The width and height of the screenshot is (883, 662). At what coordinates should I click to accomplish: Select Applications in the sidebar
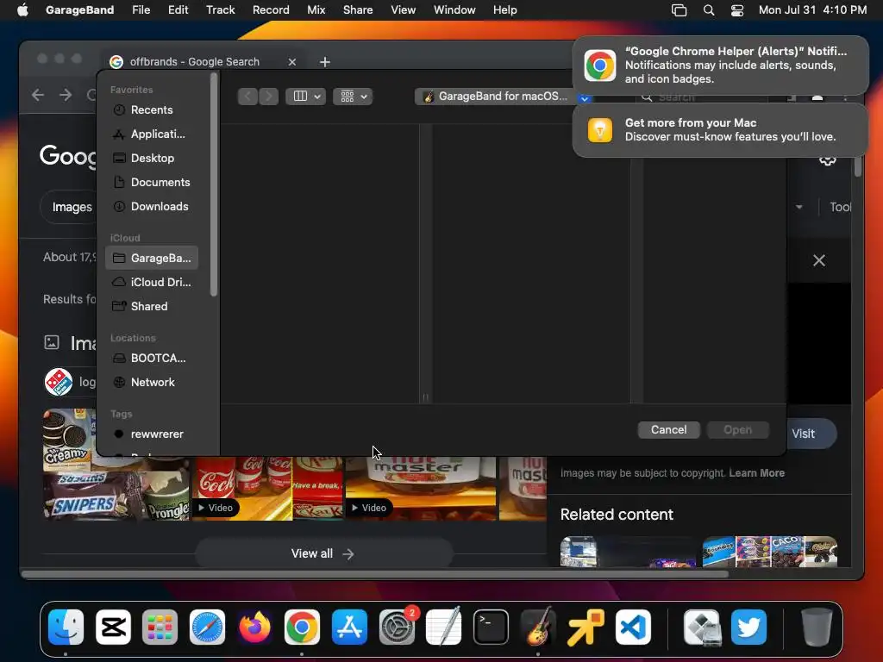click(x=152, y=134)
